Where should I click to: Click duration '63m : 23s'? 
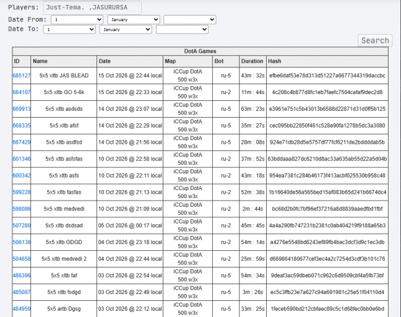[252, 109]
